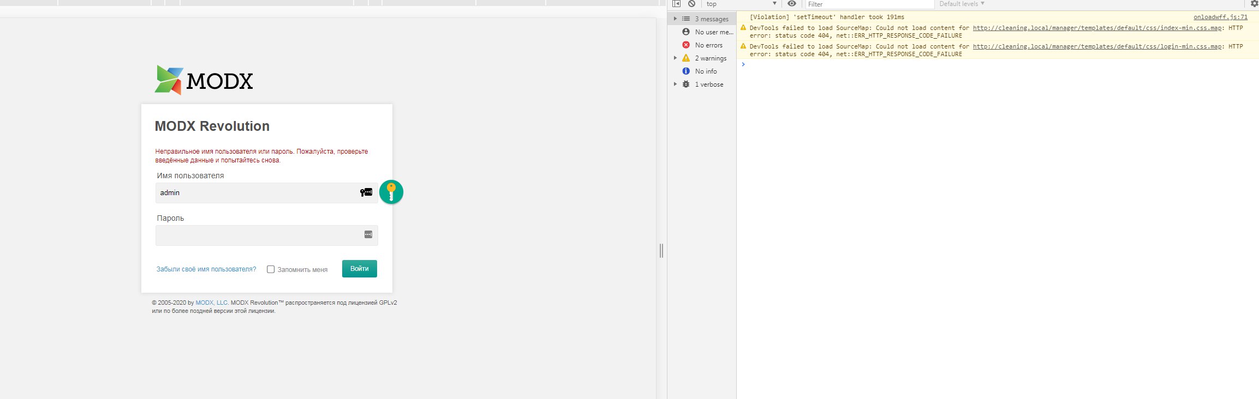Click the MODX logo above the login form

point(204,81)
